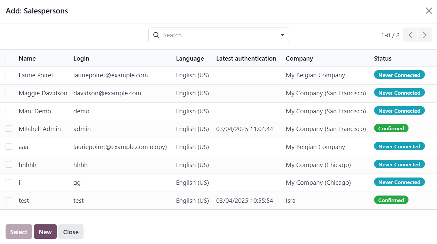
Task: Sort by Latest authentication column
Action: point(246,59)
